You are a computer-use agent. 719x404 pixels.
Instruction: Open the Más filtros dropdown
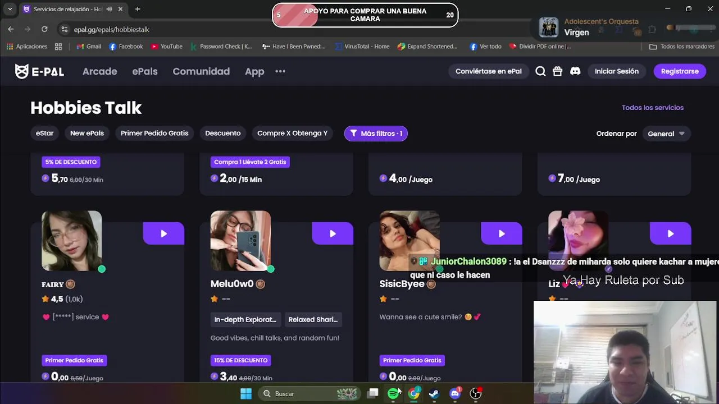pos(376,133)
